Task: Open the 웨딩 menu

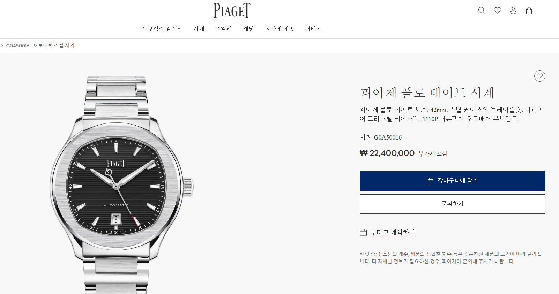Action: coord(248,29)
